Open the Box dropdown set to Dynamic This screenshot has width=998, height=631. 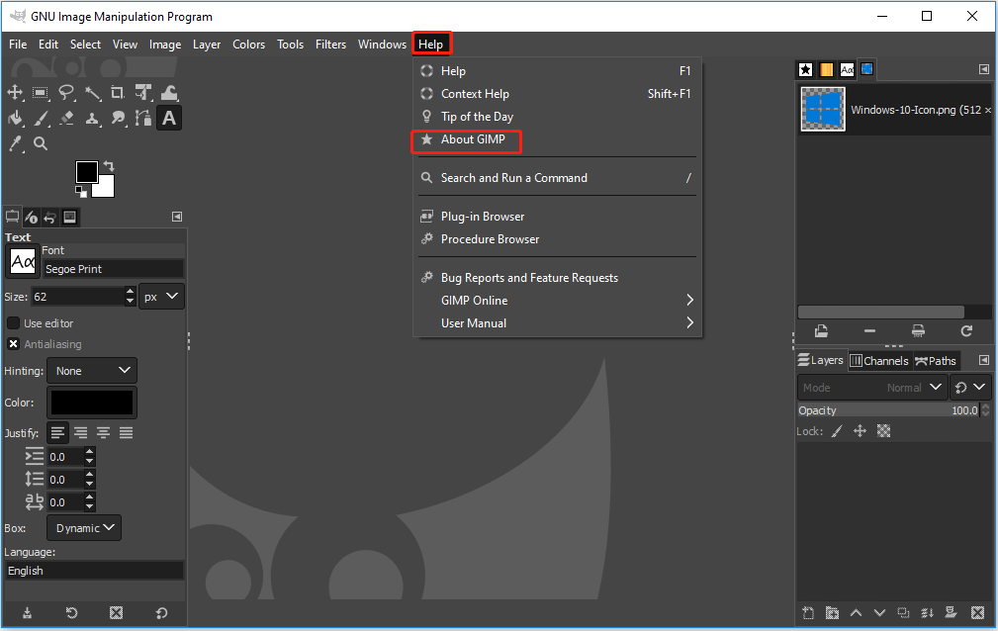click(x=84, y=528)
